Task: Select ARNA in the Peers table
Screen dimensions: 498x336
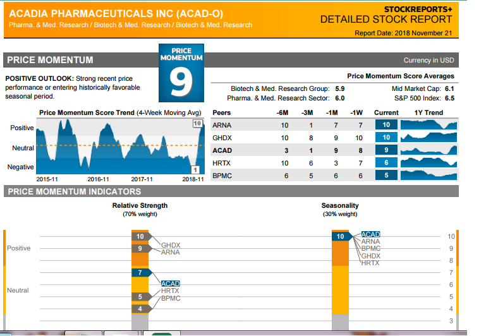Action: (x=222, y=125)
